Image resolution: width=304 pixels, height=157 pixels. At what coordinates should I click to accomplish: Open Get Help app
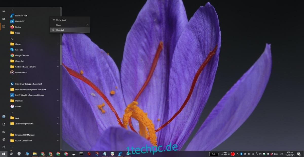click(34, 50)
